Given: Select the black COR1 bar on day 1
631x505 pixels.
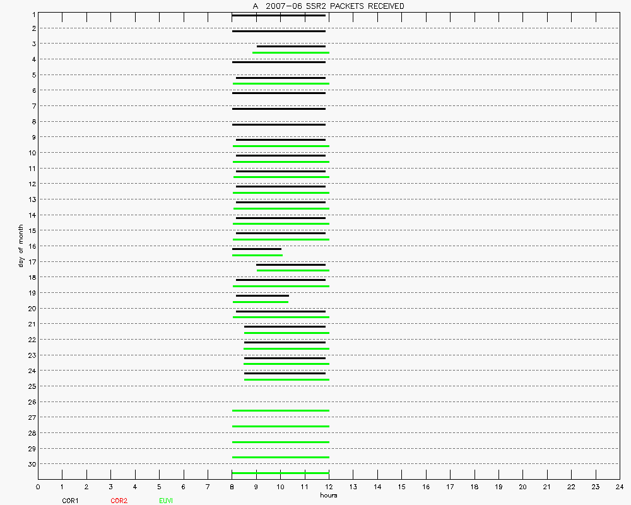Looking at the screenshot, I should (x=278, y=15).
